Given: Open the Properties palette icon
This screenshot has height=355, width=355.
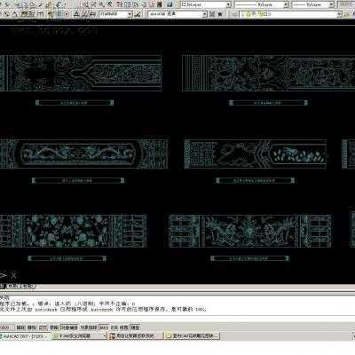Looking at the screenshot, I should (x=119, y=4).
